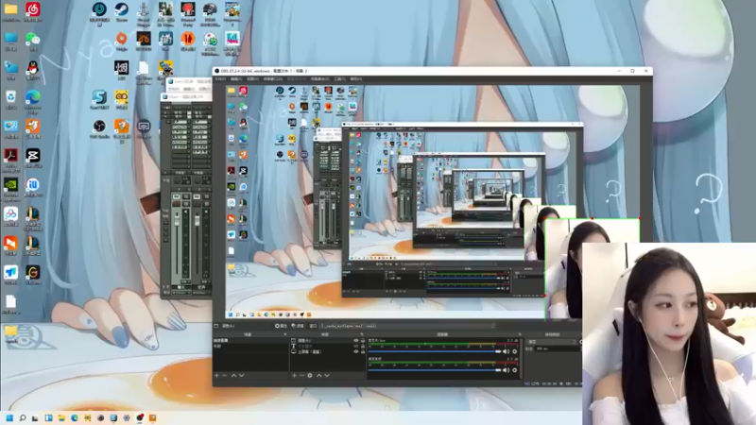The image size is (756, 425).
Task: Mute second audio mixer channel speaker
Action: 506,370
